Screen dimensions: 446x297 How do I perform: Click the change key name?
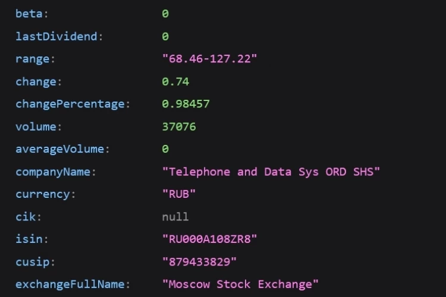(x=36, y=81)
